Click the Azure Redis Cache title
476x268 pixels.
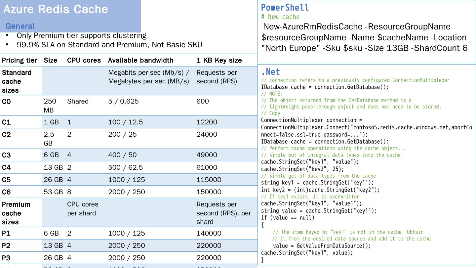pos(56,9)
